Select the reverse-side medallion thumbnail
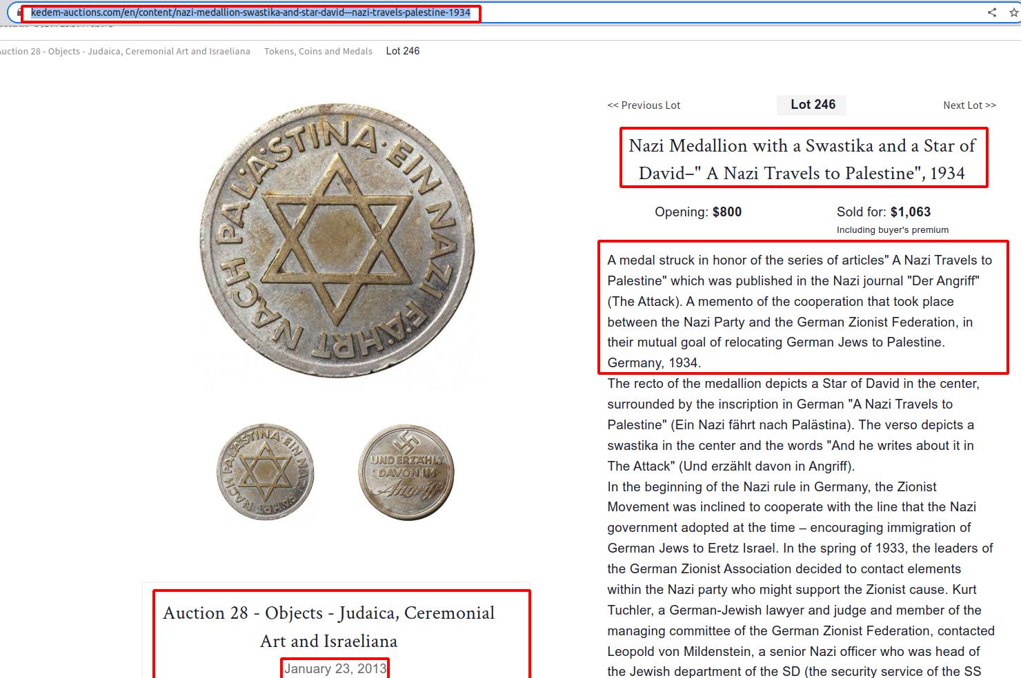The height and width of the screenshot is (678, 1021). pyautogui.click(x=406, y=472)
